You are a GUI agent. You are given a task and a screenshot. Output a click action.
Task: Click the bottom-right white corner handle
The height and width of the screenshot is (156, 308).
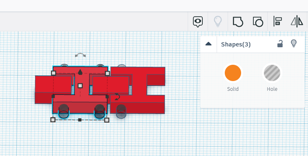coord(106,120)
